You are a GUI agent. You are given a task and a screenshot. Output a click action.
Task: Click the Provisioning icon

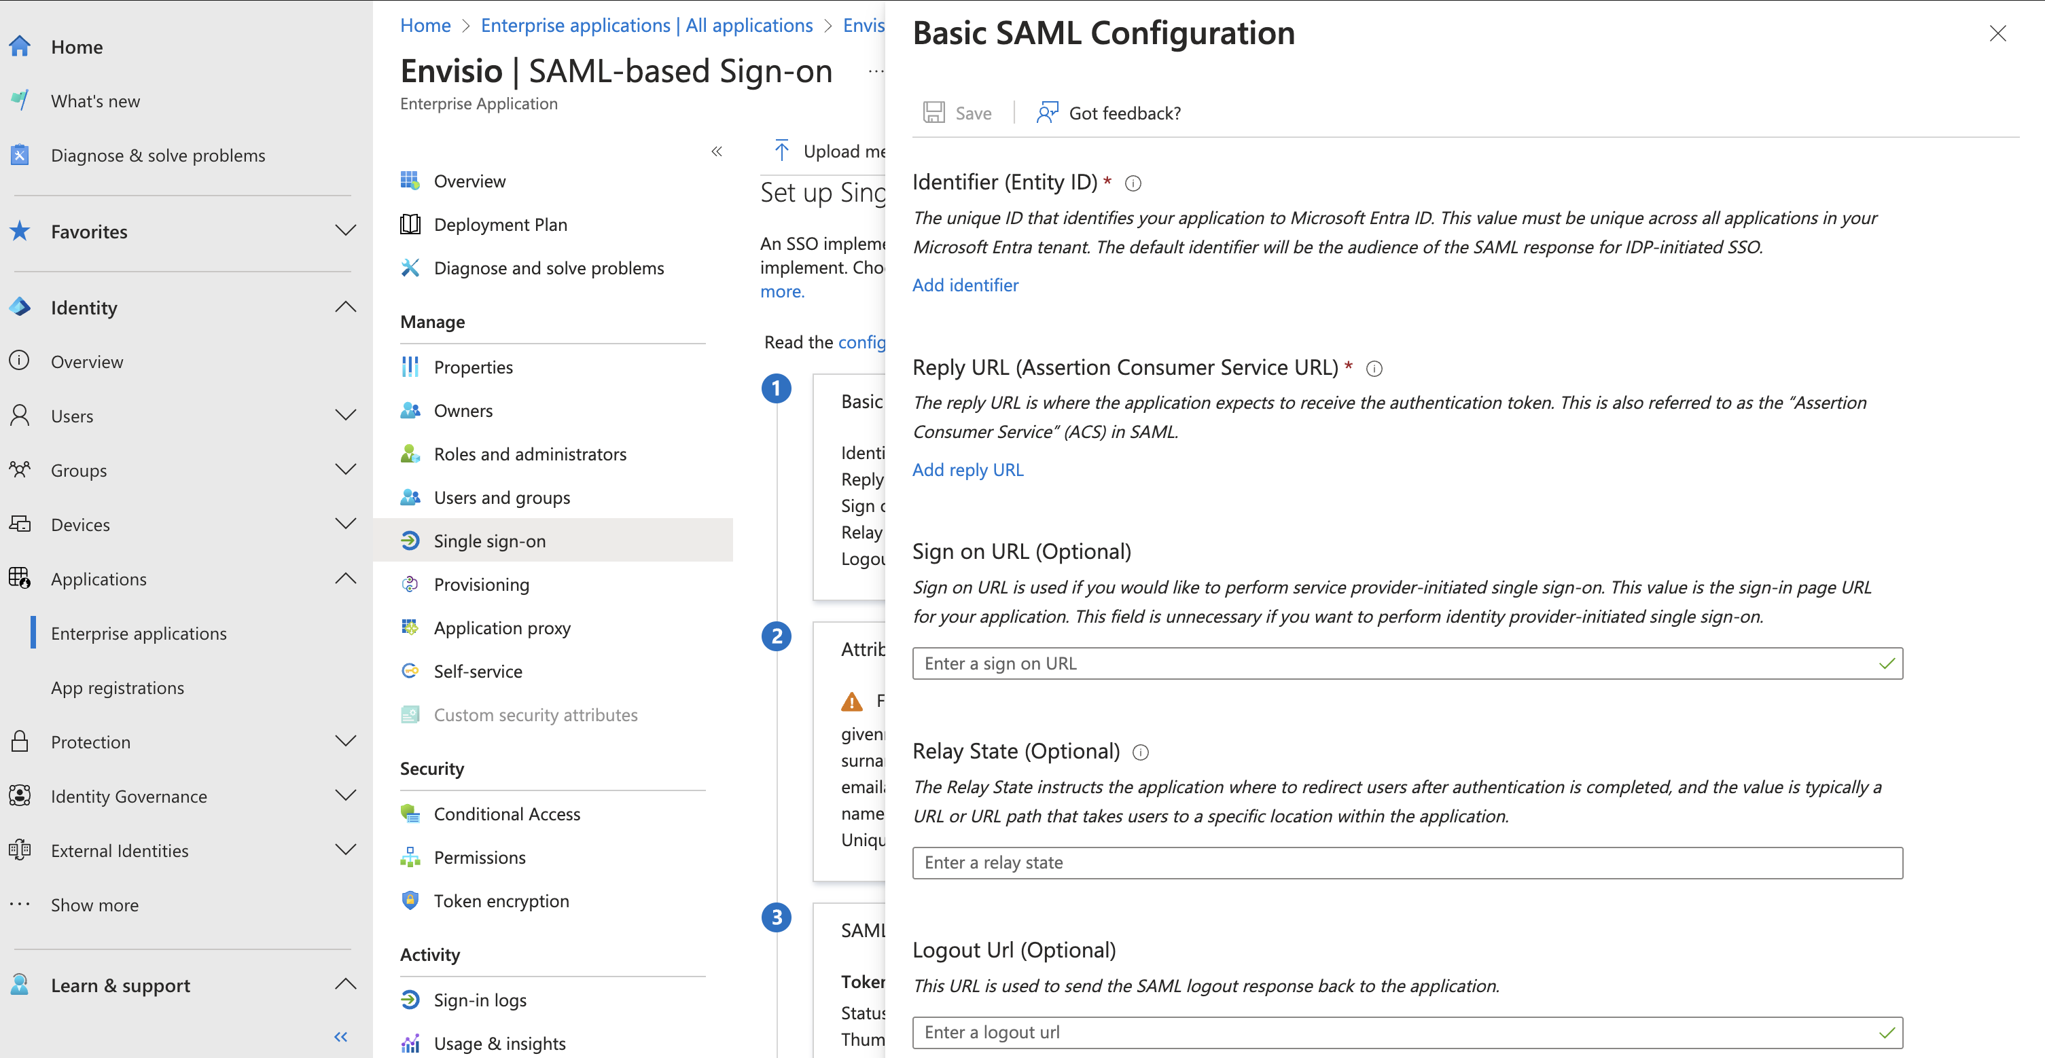[x=410, y=584]
